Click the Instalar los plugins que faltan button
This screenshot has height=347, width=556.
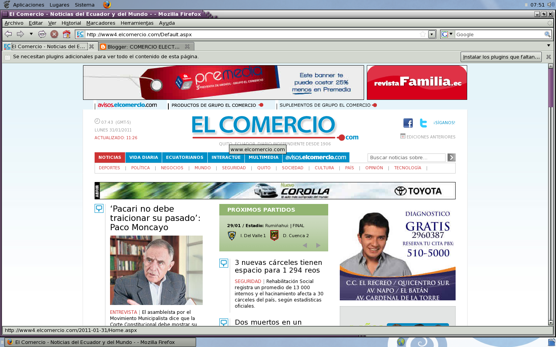click(500, 57)
